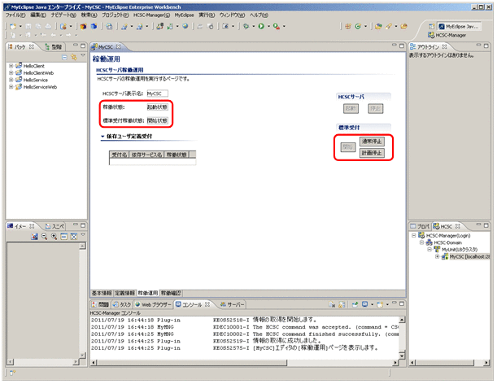Open the HCSC-Manager menu
The width and height of the screenshot is (497, 384).
click(151, 15)
